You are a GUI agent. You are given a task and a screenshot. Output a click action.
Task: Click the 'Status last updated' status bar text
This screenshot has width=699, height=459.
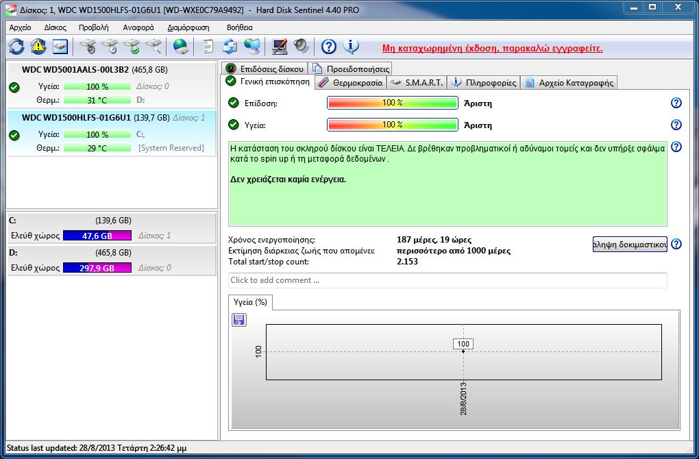coord(97,448)
